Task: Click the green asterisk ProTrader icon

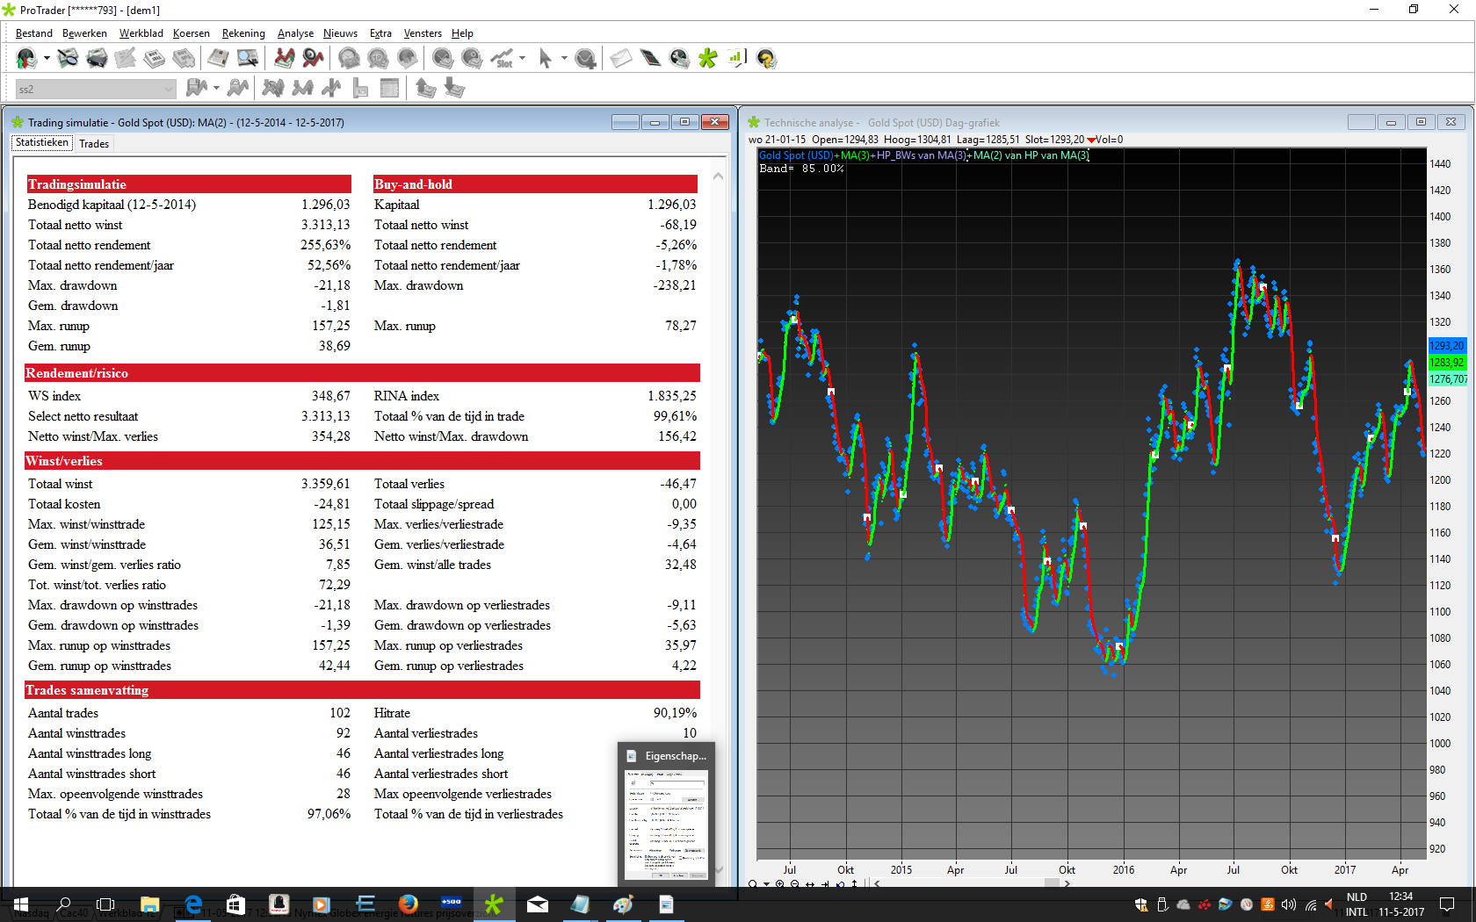Action: [x=708, y=59]
